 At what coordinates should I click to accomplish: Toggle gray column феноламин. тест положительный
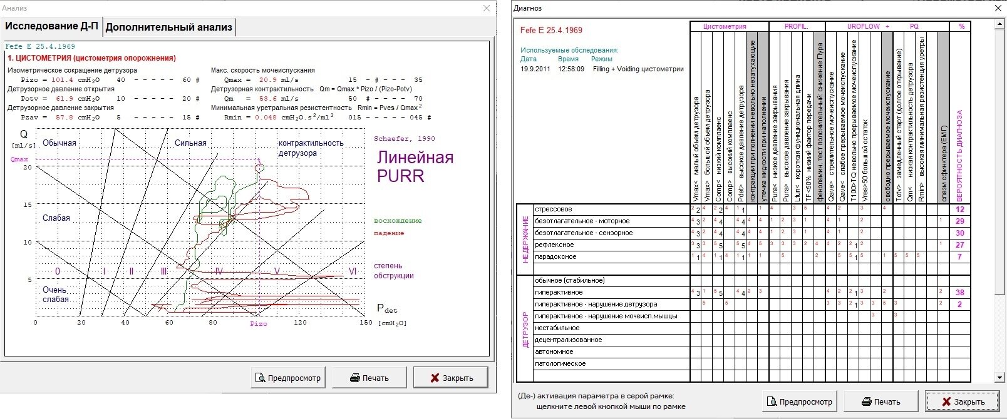(x=820, y=117)
